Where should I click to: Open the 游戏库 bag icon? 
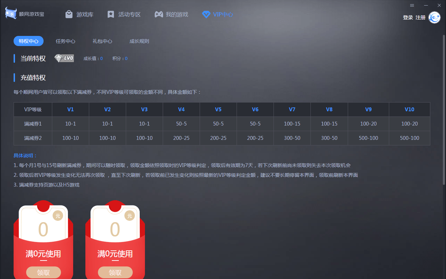tap(68, 14)
